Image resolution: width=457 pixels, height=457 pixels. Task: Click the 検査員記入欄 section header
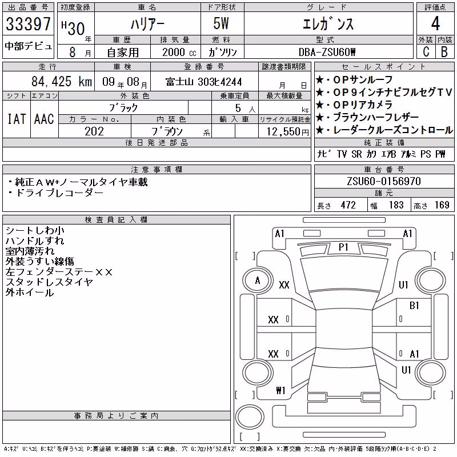click(116, 220)
